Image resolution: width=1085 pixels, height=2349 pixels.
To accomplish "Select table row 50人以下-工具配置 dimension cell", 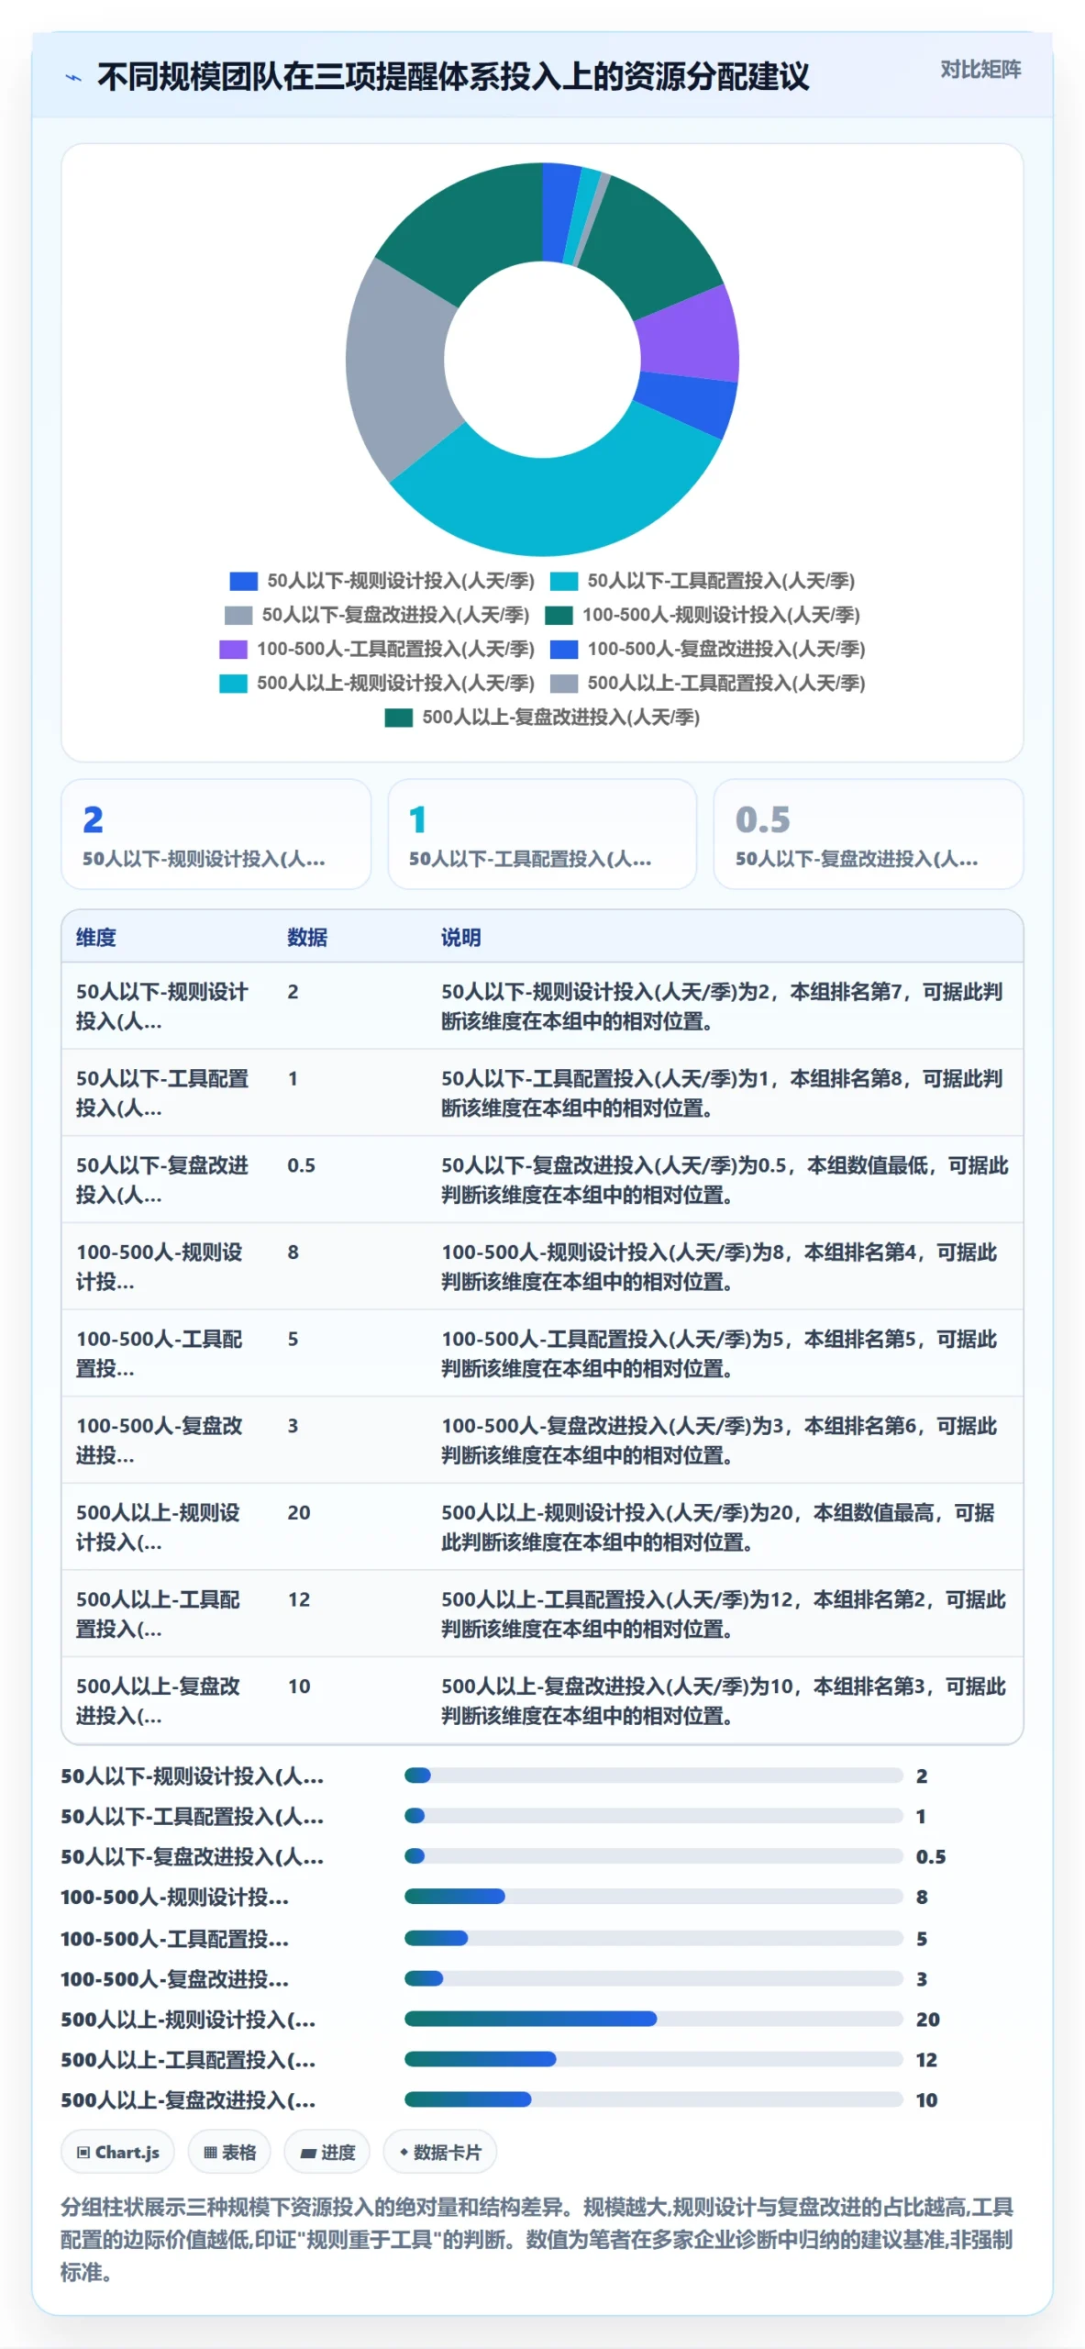I will pyautogui.click(x=167, y=1093).
